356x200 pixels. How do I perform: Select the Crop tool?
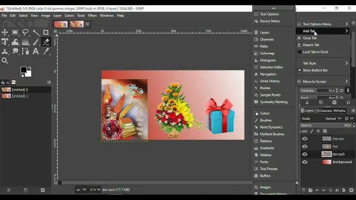(46, 32)
